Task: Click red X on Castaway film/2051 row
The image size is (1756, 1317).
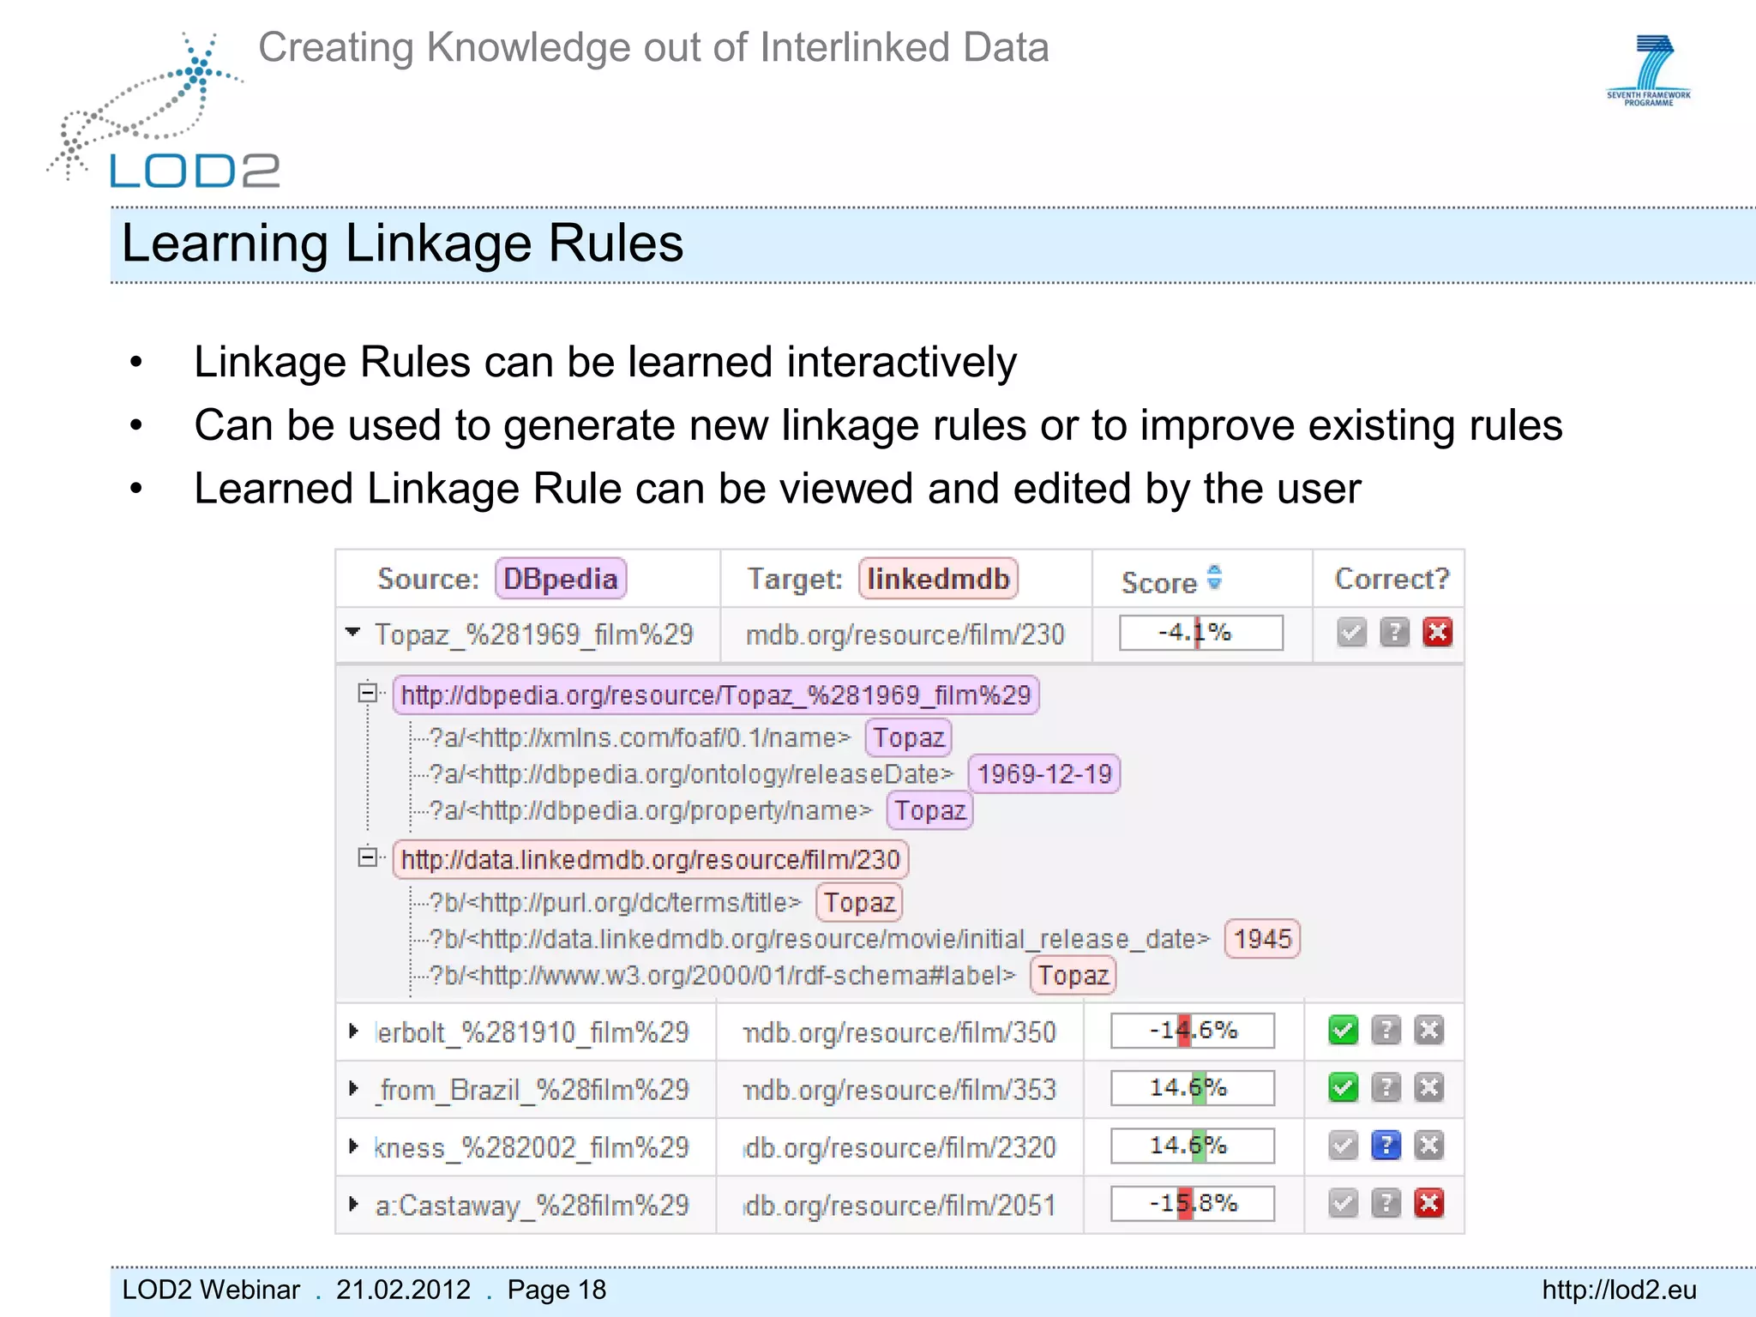Action: pos(1429,1203)
